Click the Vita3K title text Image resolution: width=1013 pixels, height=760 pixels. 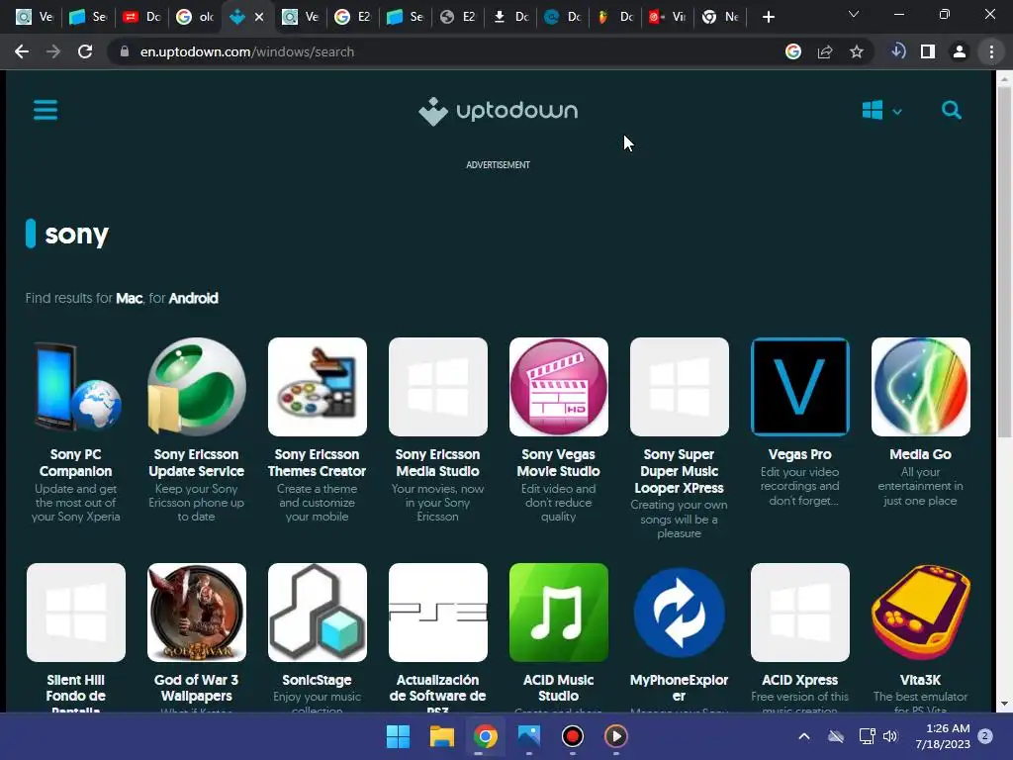tap(921, 680)
